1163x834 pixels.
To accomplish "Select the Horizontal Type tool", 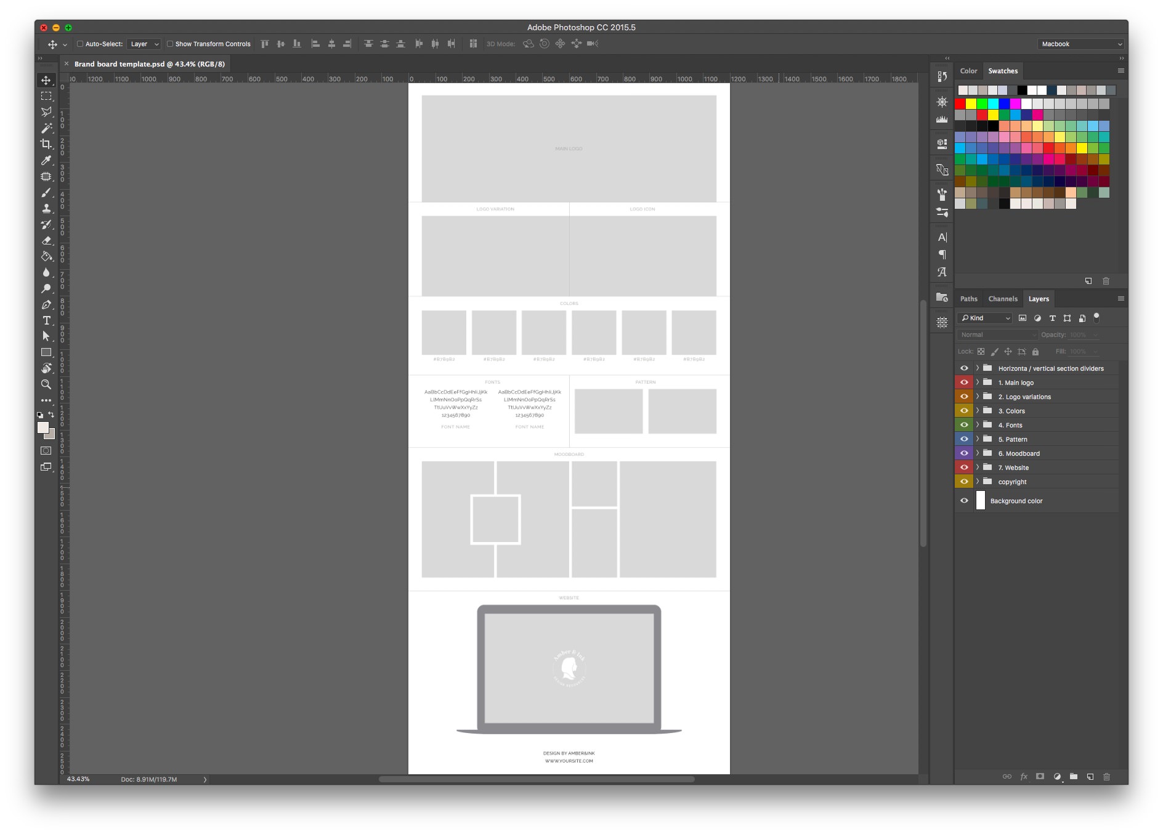I will pyautogui.click(x=46, y=321).
